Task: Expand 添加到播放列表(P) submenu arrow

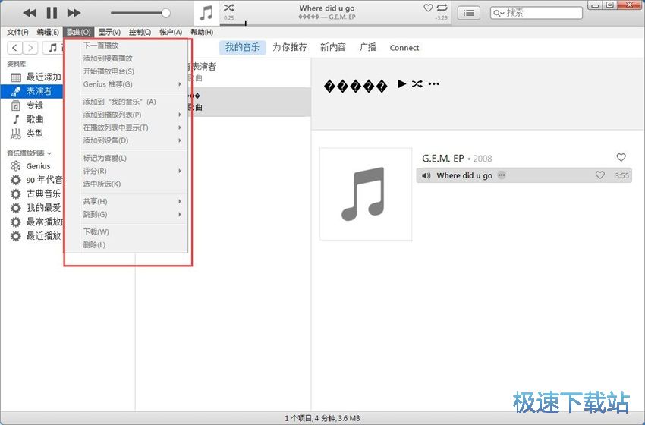Action: click(x=180, y=115)
